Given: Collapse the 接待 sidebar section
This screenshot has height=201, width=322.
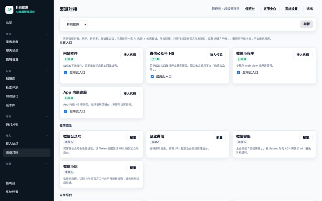Looking at the screenshot, I should tap(27, 34).
